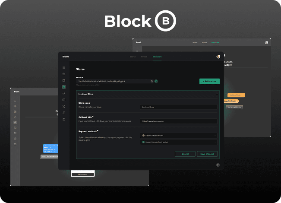Select Dashboard tab in front window
Screen dimensions: 281x203
click(157, 57)
